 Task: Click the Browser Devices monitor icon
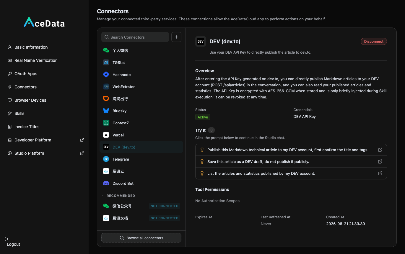click(10, 100)
